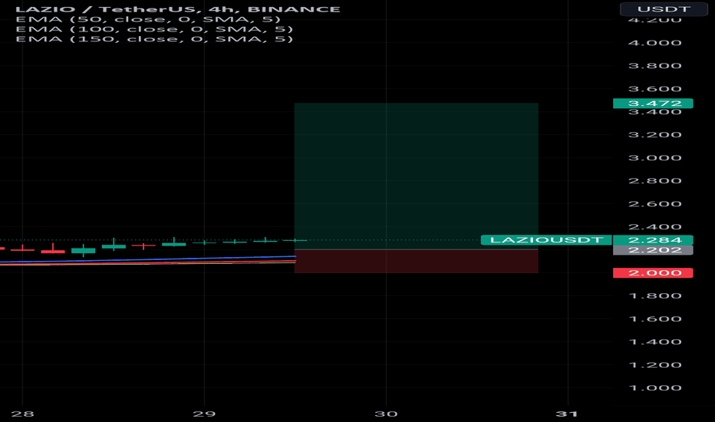Screen dimensions: 715x422
Task: Select the green take-profit zone of the long position
Action: click(x=417, y=176)
